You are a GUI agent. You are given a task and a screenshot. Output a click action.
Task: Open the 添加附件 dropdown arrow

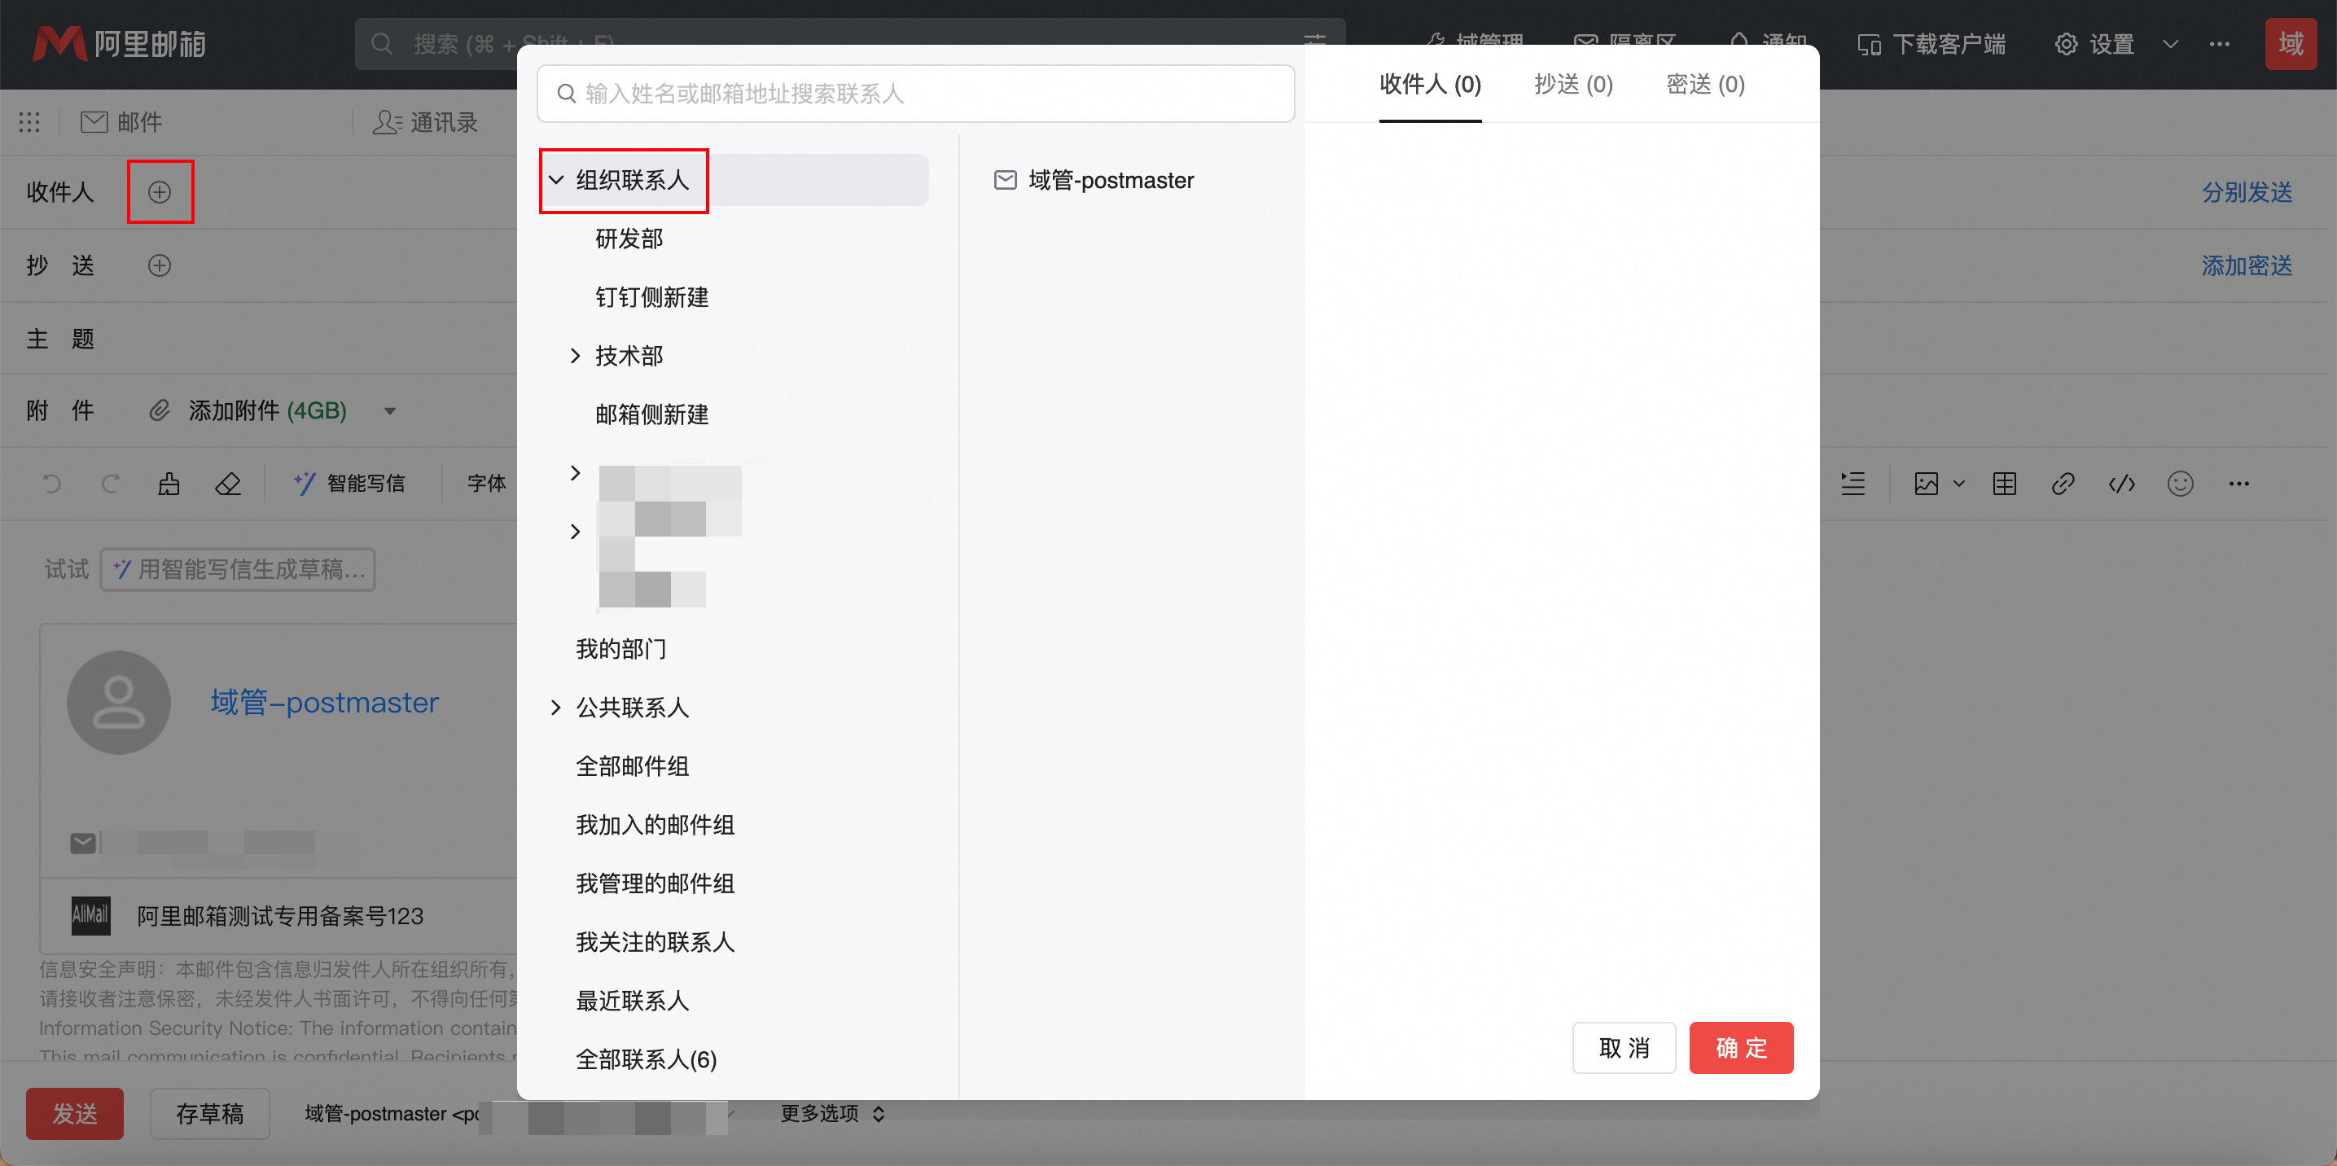[390, 411]
